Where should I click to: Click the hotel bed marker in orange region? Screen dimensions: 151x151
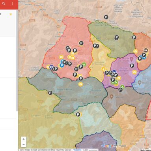(x=146, y=50)
